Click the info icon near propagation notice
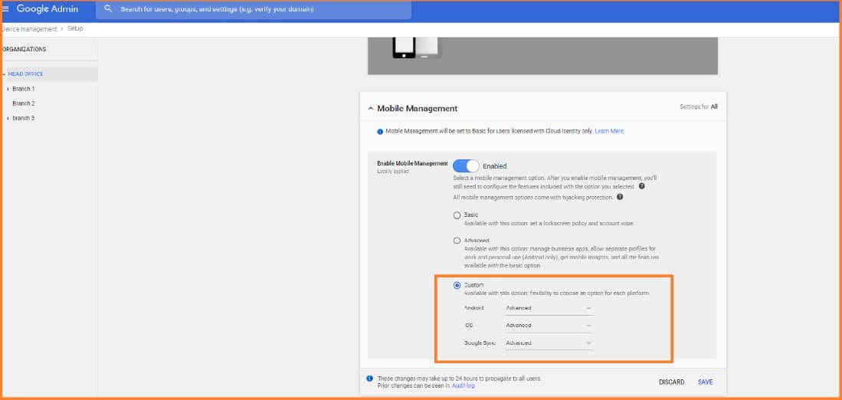Image resolution: width=842 pixels, height=400 pixels. [369, 378]
